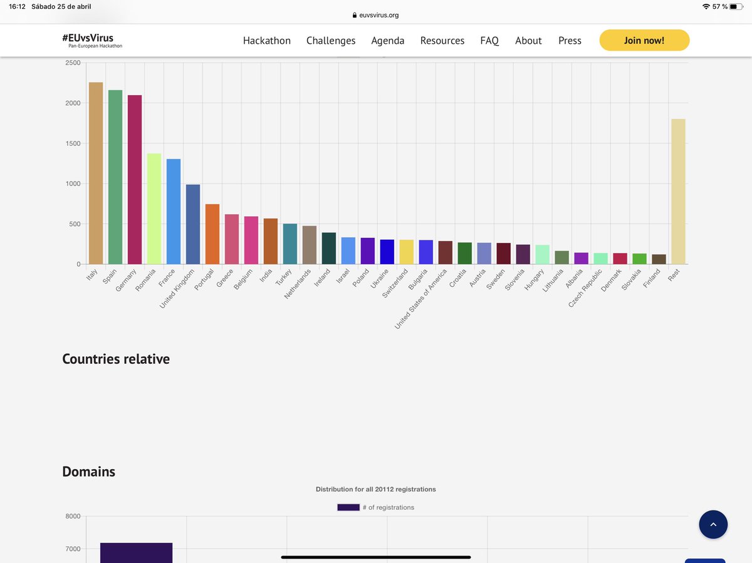Image resolution: width=752 pixels, height=563 pixels.
Task: Toggle the '# of registrations' legend swatch
Action: 348,507
